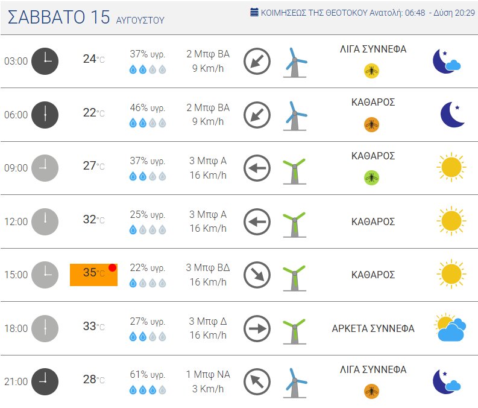Click the ΚΟΙΜΗΣΕΩΣ ΤΗΣ ΘΕΟΤΟΚΟΥ holiday text

pyautogui.click(x=314, y=13)
